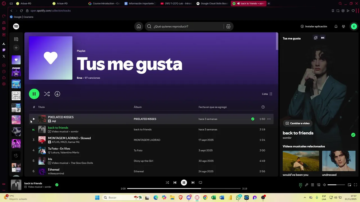Open artist sombr link in Now Playing panel
The width and height of the screenshot is (360, 202).
click(x=287, y=138)
